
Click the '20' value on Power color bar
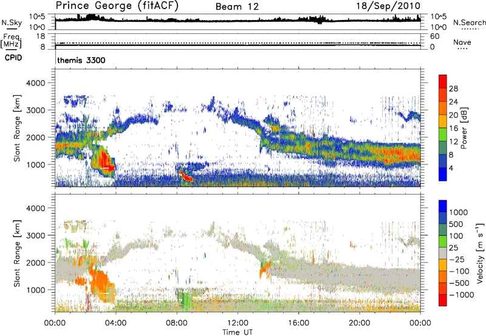point(453,115)
